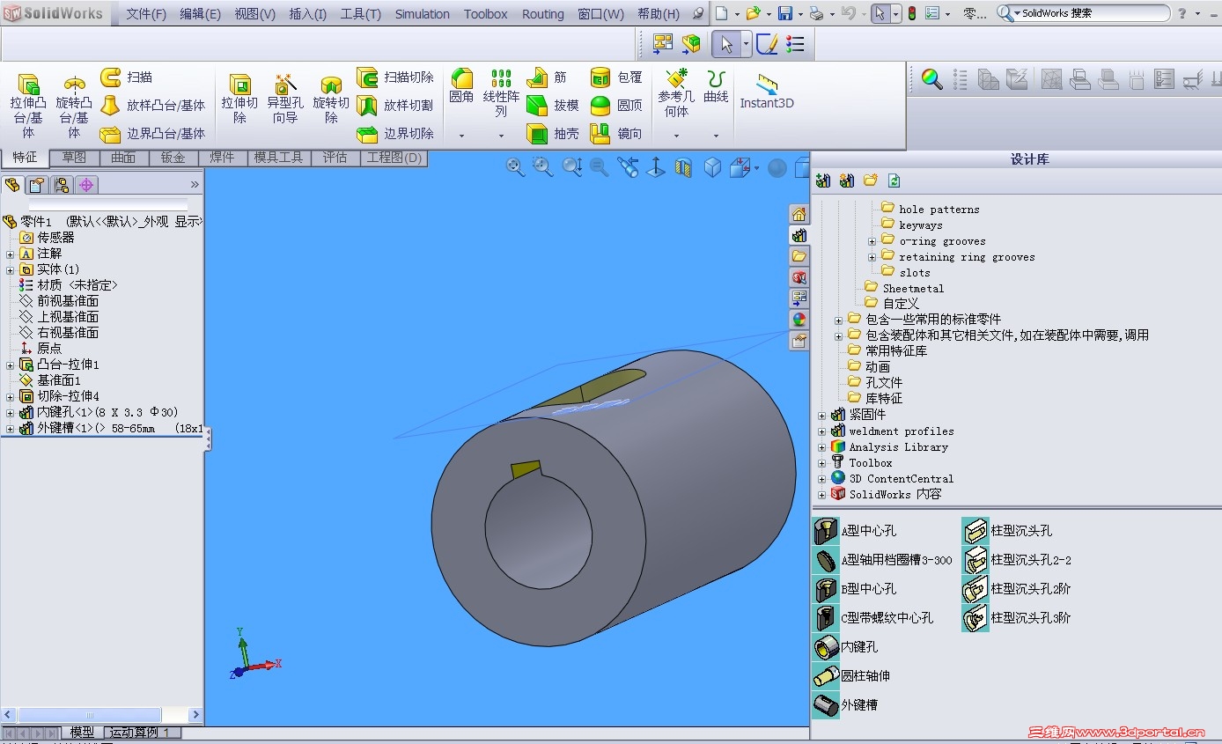
Task: Select the 边界切除 boundary cut tool
Action: (395, 134)
